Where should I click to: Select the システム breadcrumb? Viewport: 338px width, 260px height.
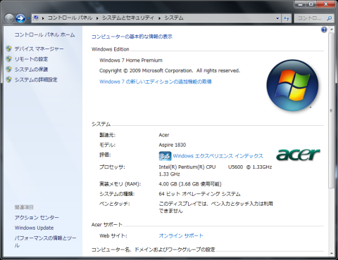click(x=174, y=18)
